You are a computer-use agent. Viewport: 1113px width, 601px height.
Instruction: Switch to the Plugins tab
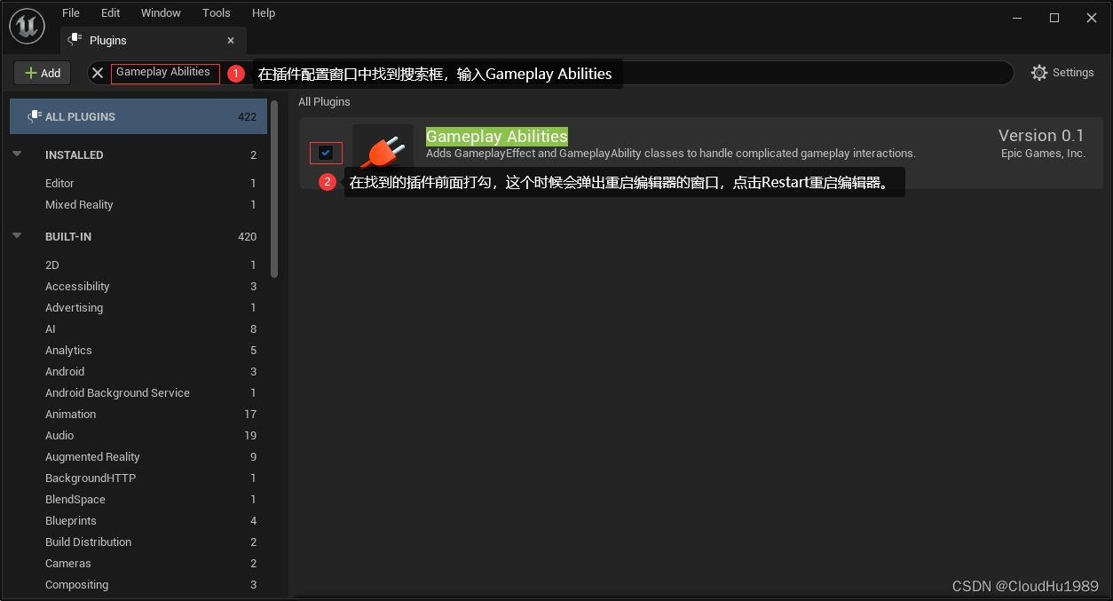click(154, 40)
